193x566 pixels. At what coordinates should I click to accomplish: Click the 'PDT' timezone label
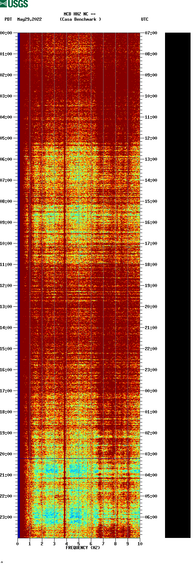8,19
